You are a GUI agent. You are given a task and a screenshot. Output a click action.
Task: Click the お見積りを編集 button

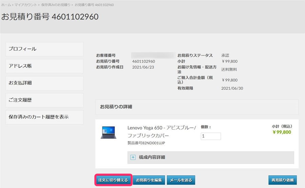click(149, 180)
